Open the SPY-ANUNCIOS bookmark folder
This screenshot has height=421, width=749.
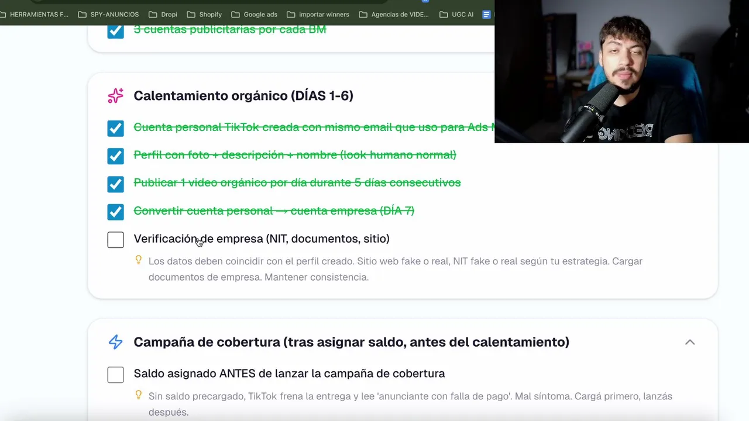click(x=108, y=14)
